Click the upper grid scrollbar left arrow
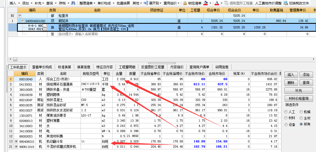 [x=10, y=59]
